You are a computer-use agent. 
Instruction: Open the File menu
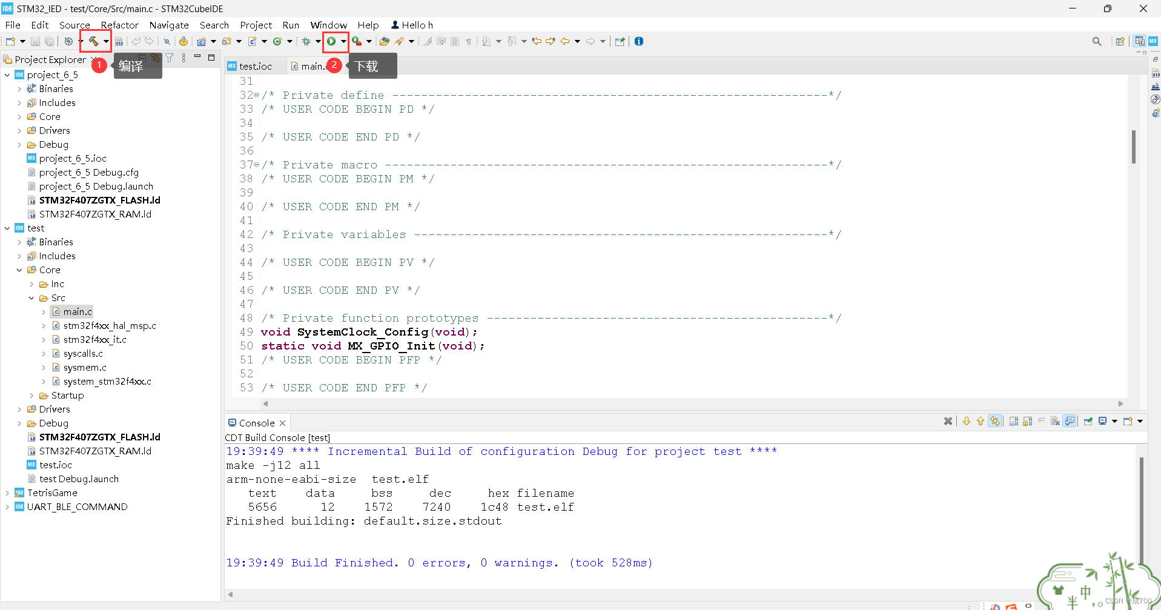point(13,25)
